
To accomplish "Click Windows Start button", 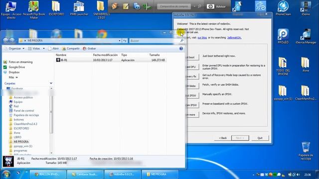I will pos(6,175).
